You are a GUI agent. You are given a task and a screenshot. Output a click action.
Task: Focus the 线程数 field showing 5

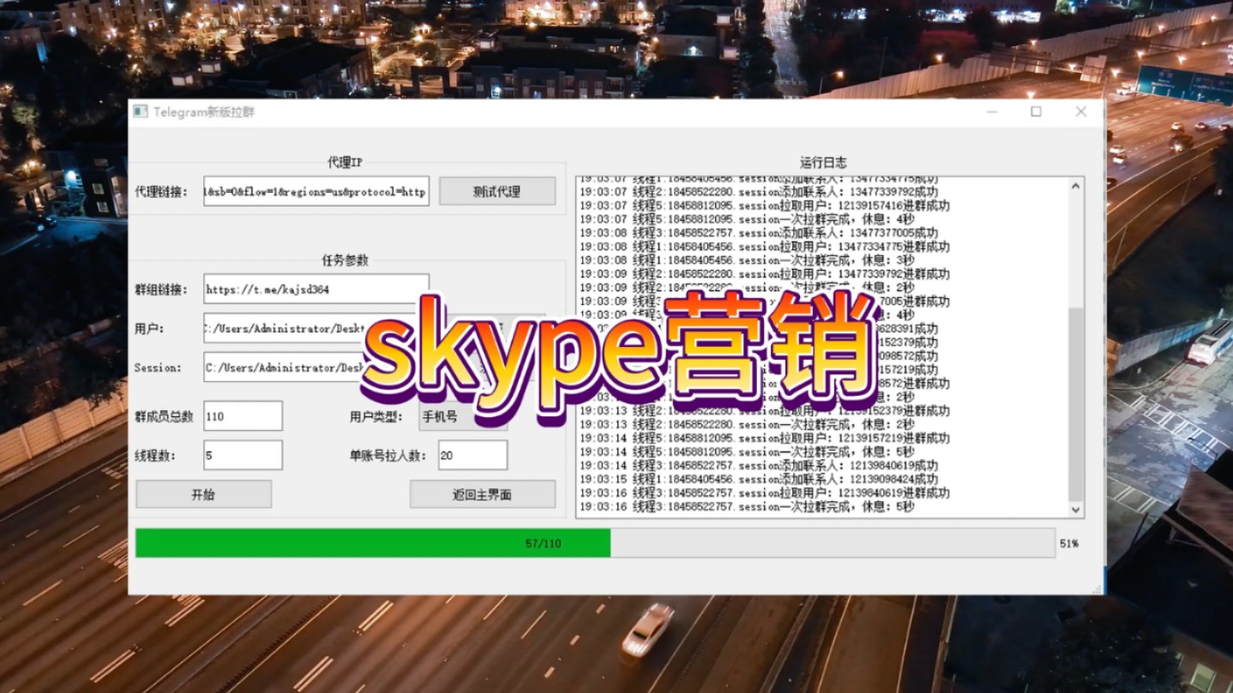pos(243,455)
